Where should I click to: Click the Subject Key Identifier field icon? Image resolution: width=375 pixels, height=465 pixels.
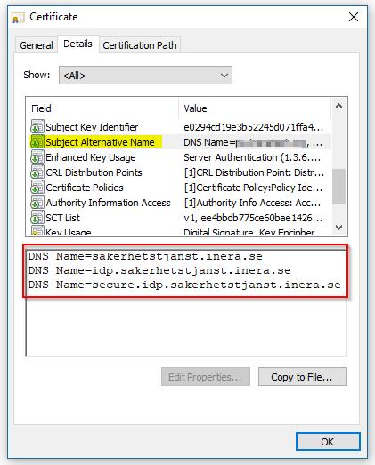(37, 126)
